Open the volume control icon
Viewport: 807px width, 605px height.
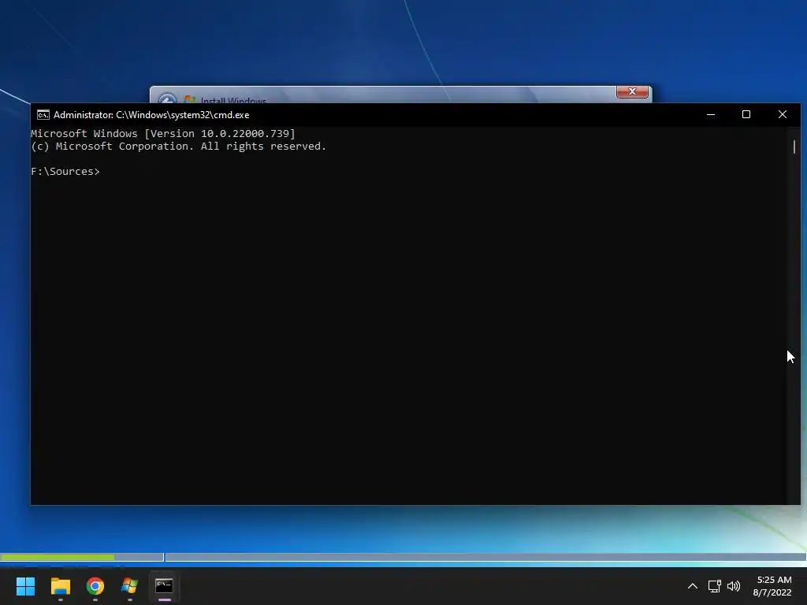[734, 586]
